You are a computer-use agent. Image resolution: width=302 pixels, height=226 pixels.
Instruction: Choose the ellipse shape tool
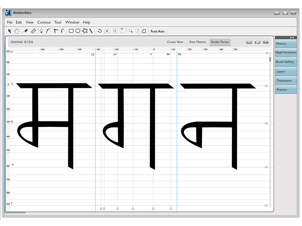click(78, 31)
